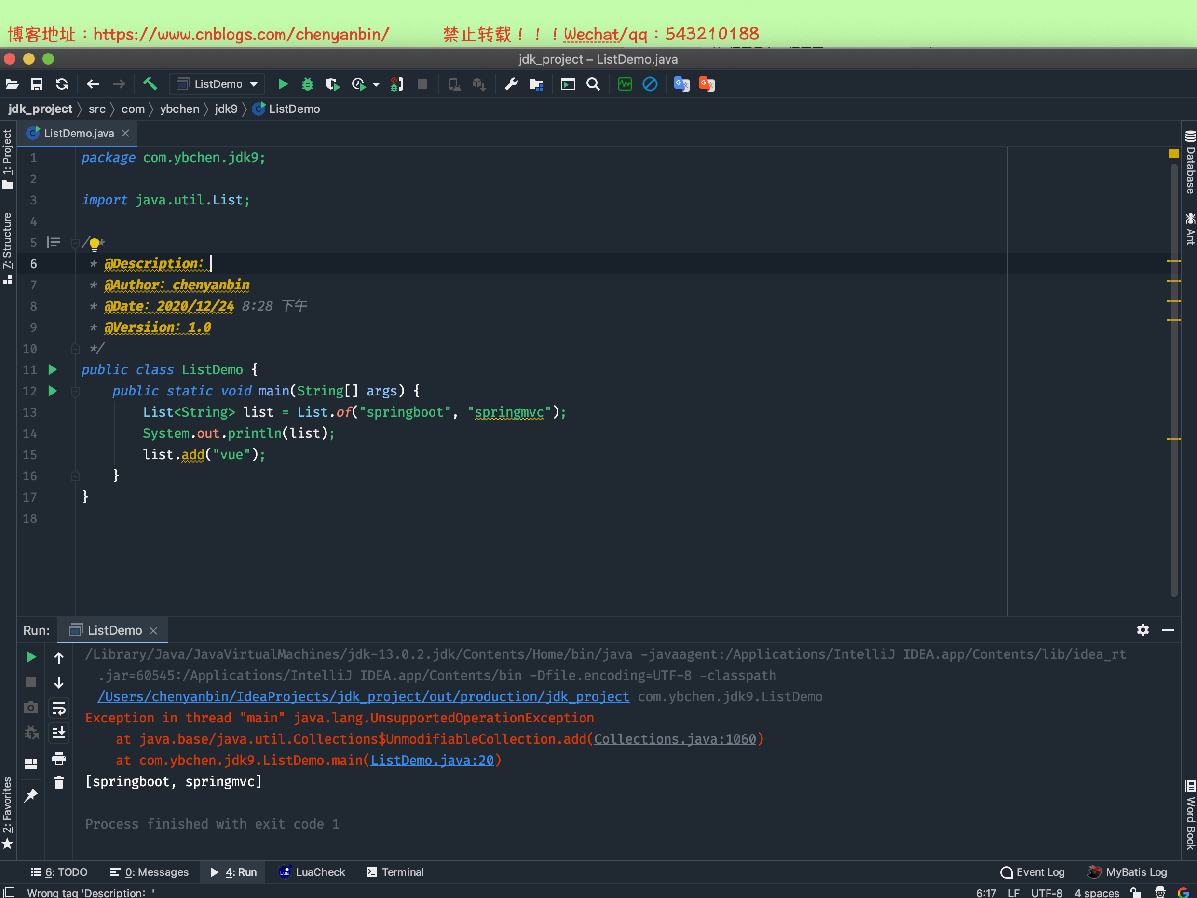Open the search everywhere magnifier
The image size is (1197, 898).
tap(593, 84)
